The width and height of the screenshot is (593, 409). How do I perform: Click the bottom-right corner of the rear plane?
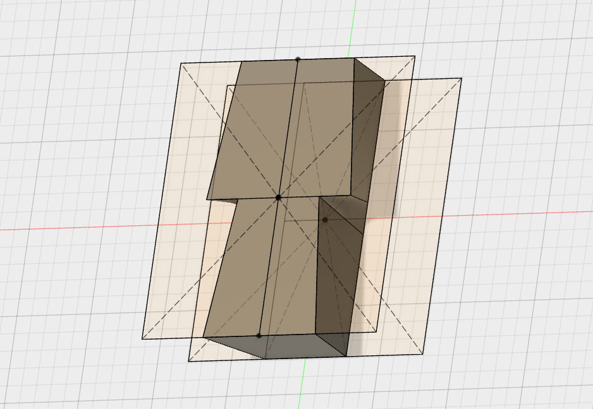click(422, 353)
